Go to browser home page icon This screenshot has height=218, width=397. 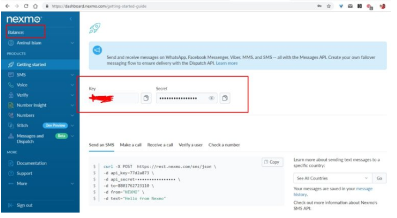[x=35, y=6]
